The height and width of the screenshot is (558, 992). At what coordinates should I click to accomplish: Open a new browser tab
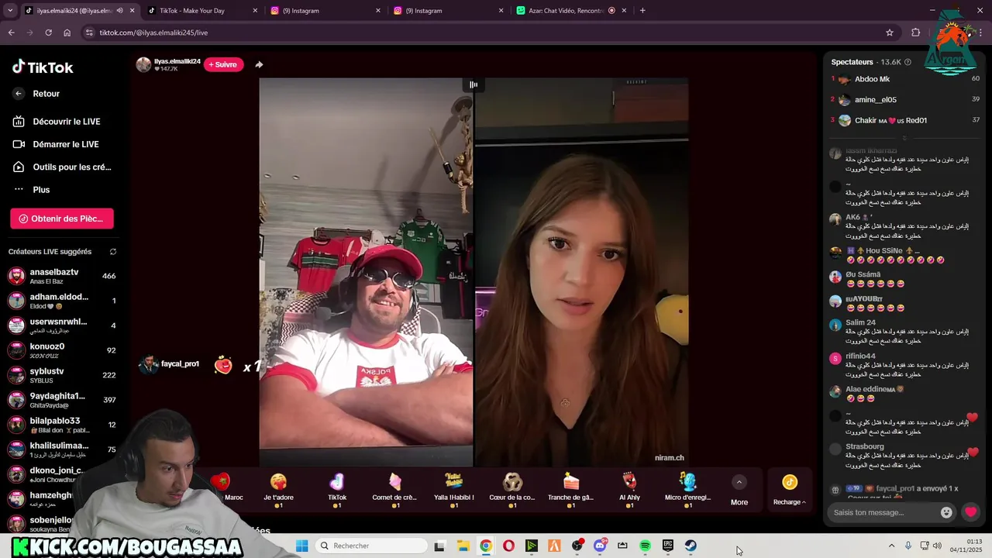(x=642, y=11)
